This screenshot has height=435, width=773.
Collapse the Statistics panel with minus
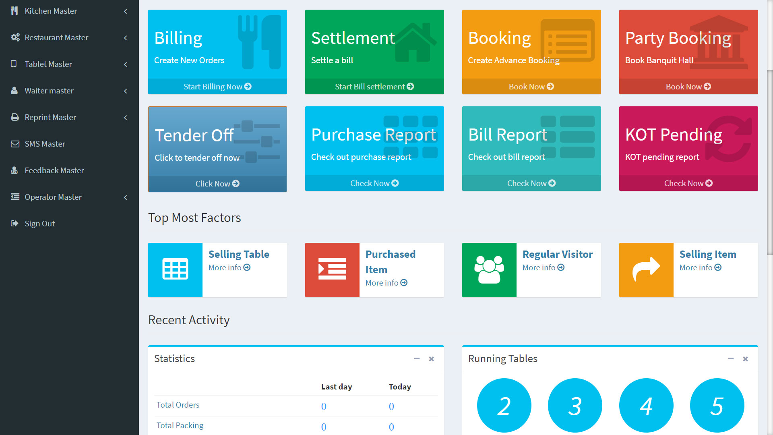417,358
